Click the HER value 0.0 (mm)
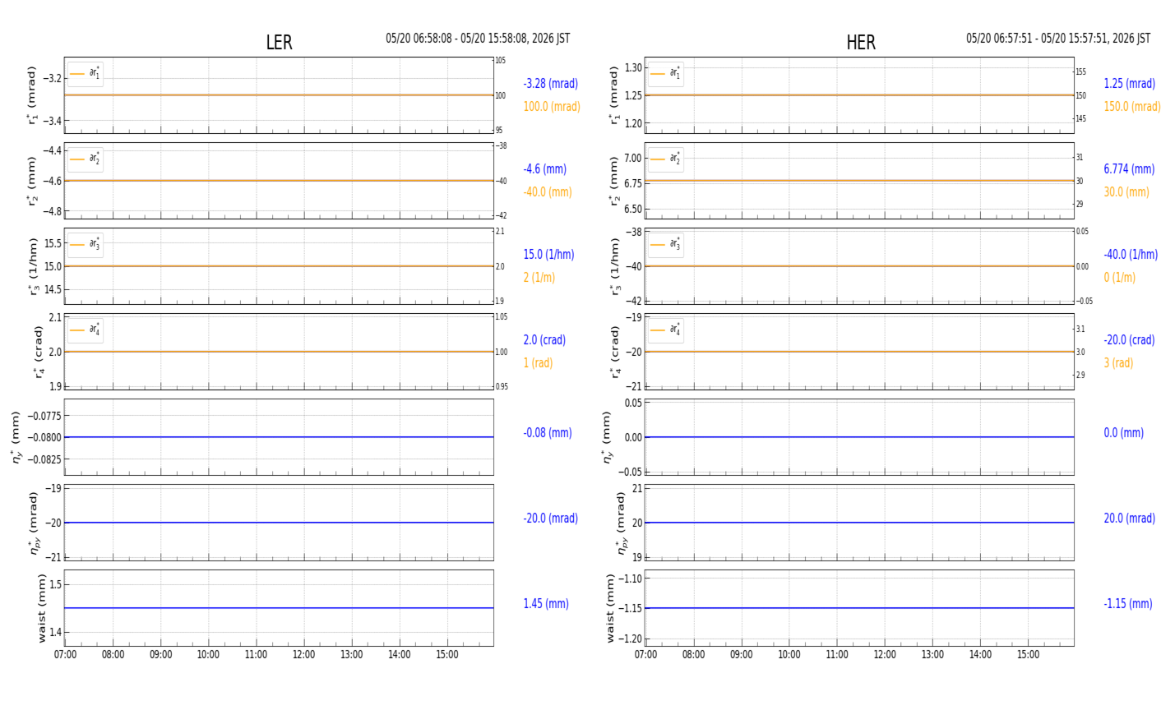This screenshot has height=710, width=1161. click(1124, 433)
